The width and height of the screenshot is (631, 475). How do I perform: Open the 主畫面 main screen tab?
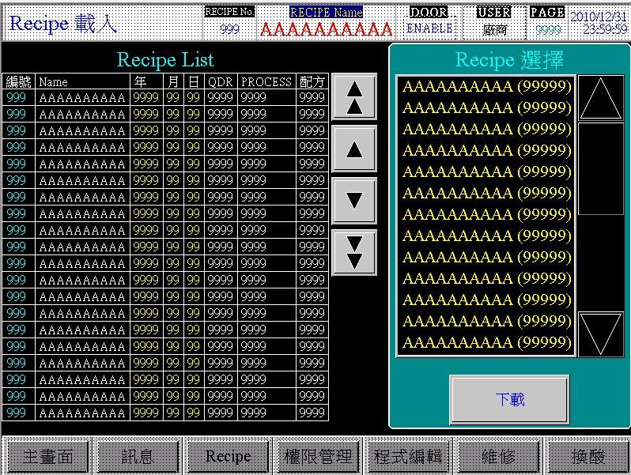pos(48,457)
